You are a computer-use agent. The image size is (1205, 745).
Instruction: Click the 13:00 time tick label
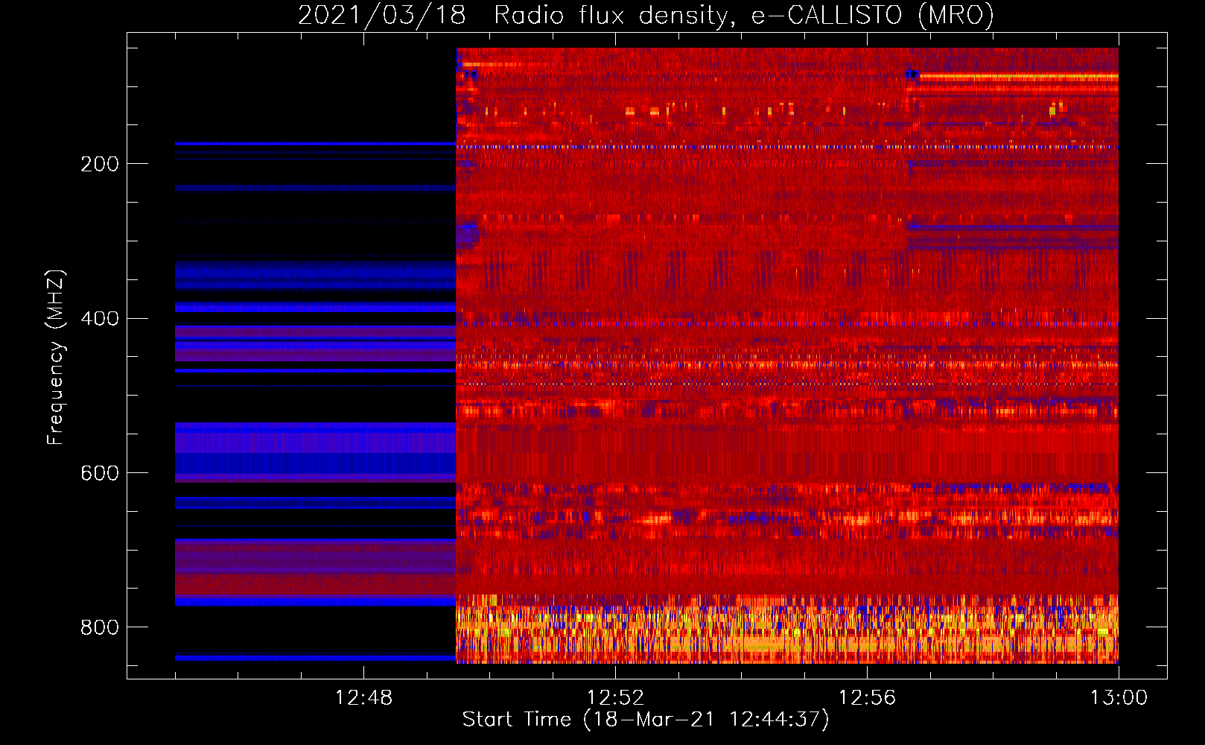click(1119, 698)
